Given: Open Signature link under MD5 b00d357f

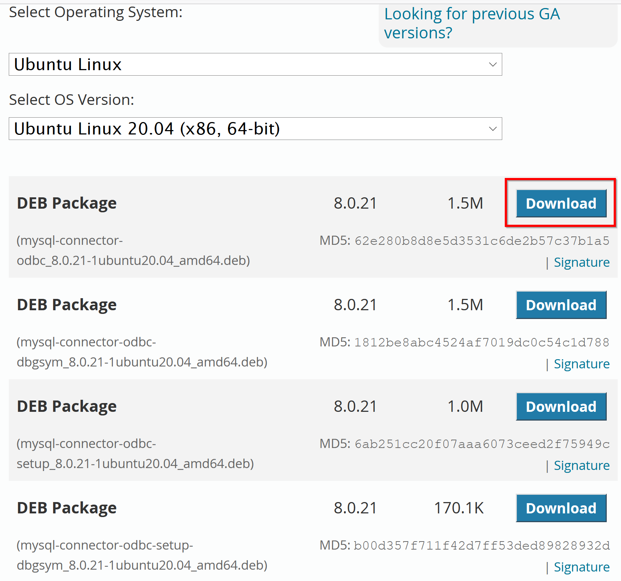Looking at the screenshot, I should (x=582, y=567).
